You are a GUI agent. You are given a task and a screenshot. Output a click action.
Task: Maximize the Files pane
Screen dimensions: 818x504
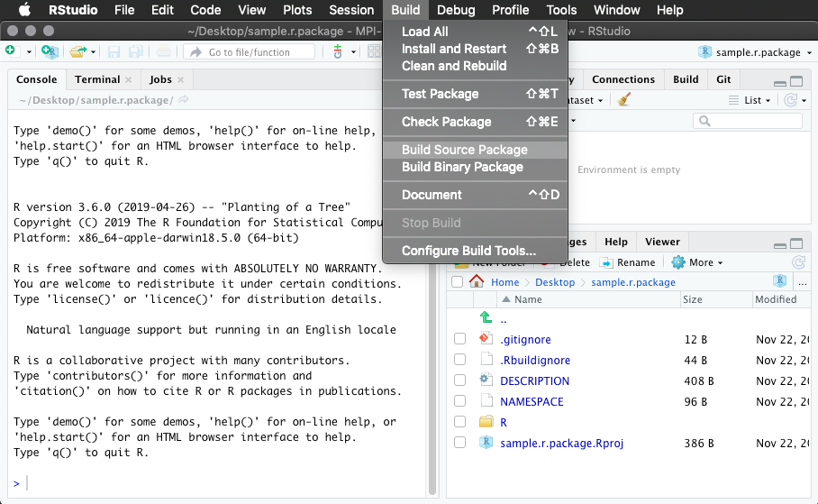tap(796, 244)
